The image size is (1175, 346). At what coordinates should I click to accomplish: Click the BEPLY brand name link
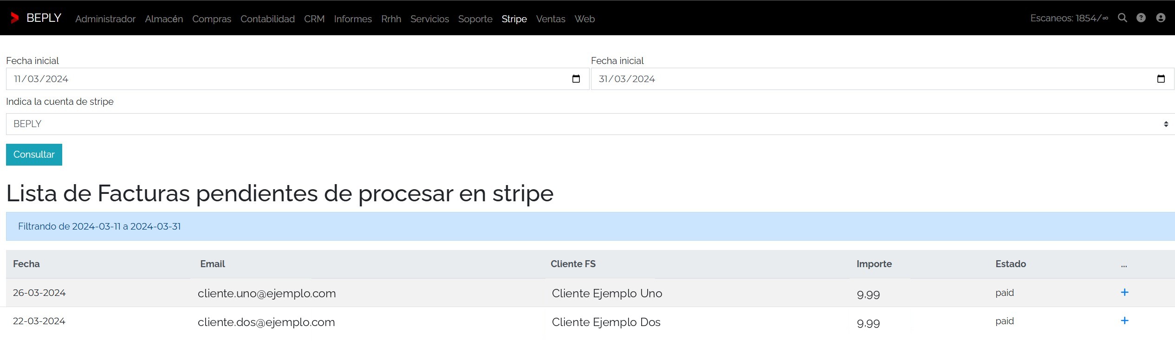click(44, 18)
